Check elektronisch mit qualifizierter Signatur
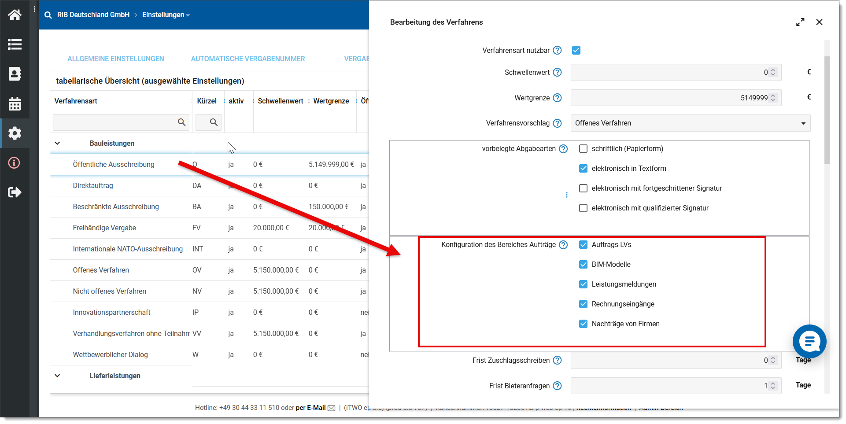The height and width of the screenshot is (424, 846). click(x=583, y=208)
